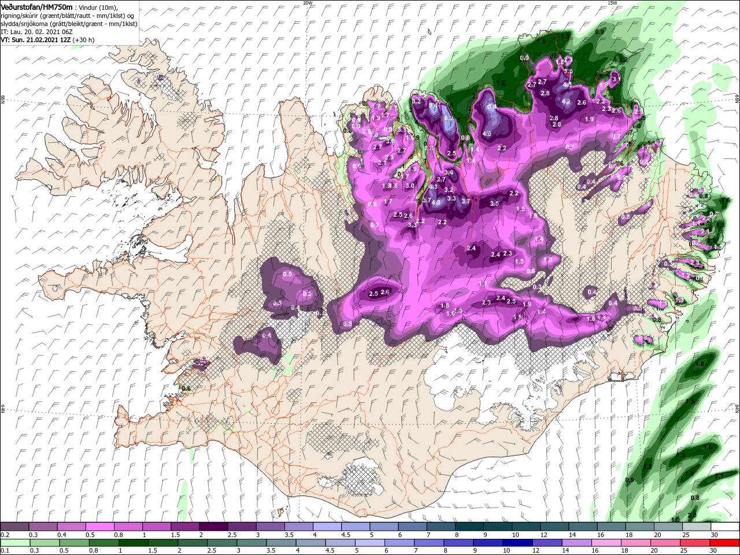Select the 3 violet swatch in snow scale
Viewport: 740px width, 555px height.
pyautogui.click(x=269, y=527)
